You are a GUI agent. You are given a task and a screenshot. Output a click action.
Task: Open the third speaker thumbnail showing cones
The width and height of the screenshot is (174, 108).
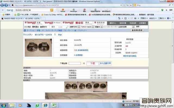100,87
